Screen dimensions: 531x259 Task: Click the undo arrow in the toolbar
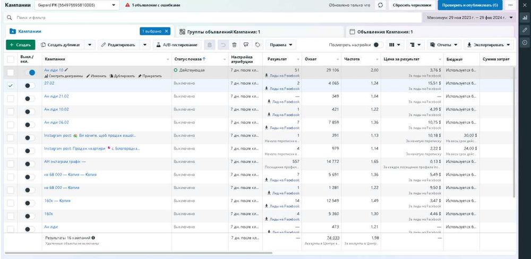tap(223, 45)
